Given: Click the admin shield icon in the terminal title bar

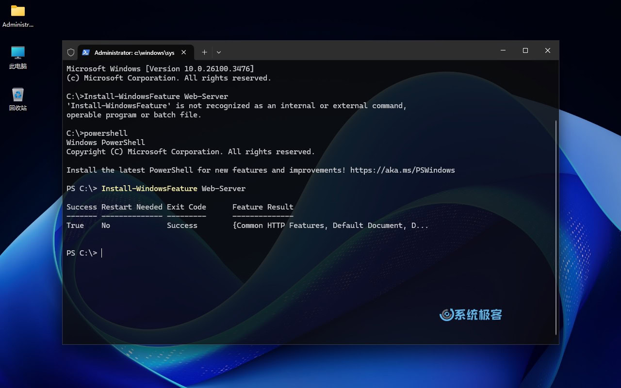Looking at the screenshot, I should click(71, 52).
